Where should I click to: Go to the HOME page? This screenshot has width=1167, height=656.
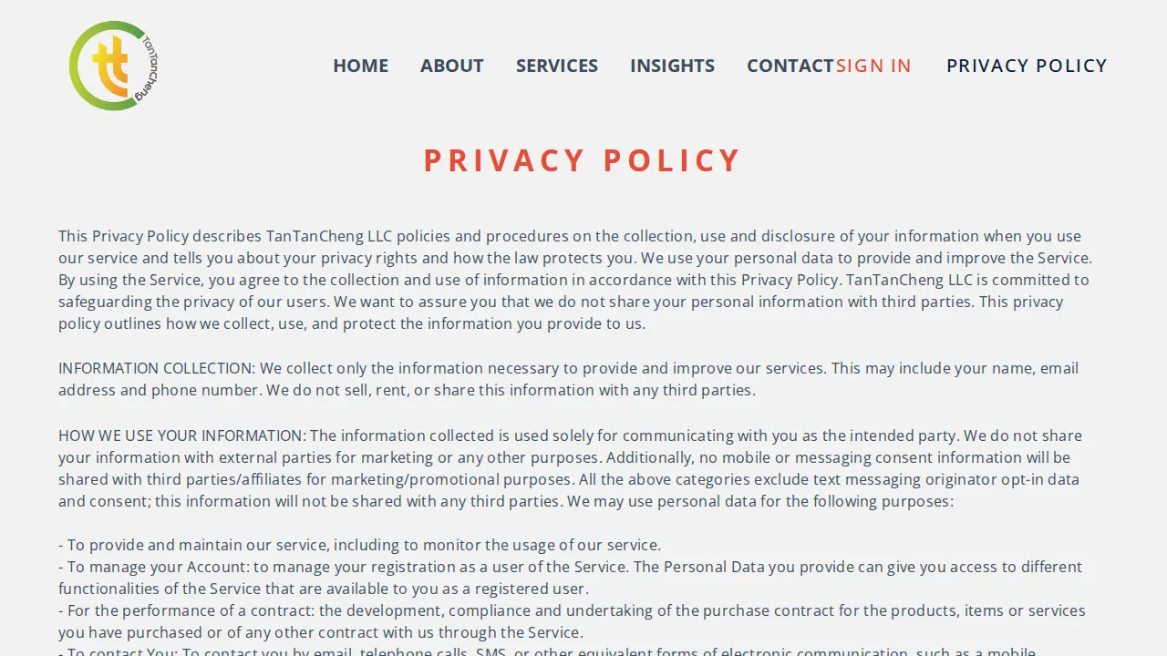click(360, 66)
